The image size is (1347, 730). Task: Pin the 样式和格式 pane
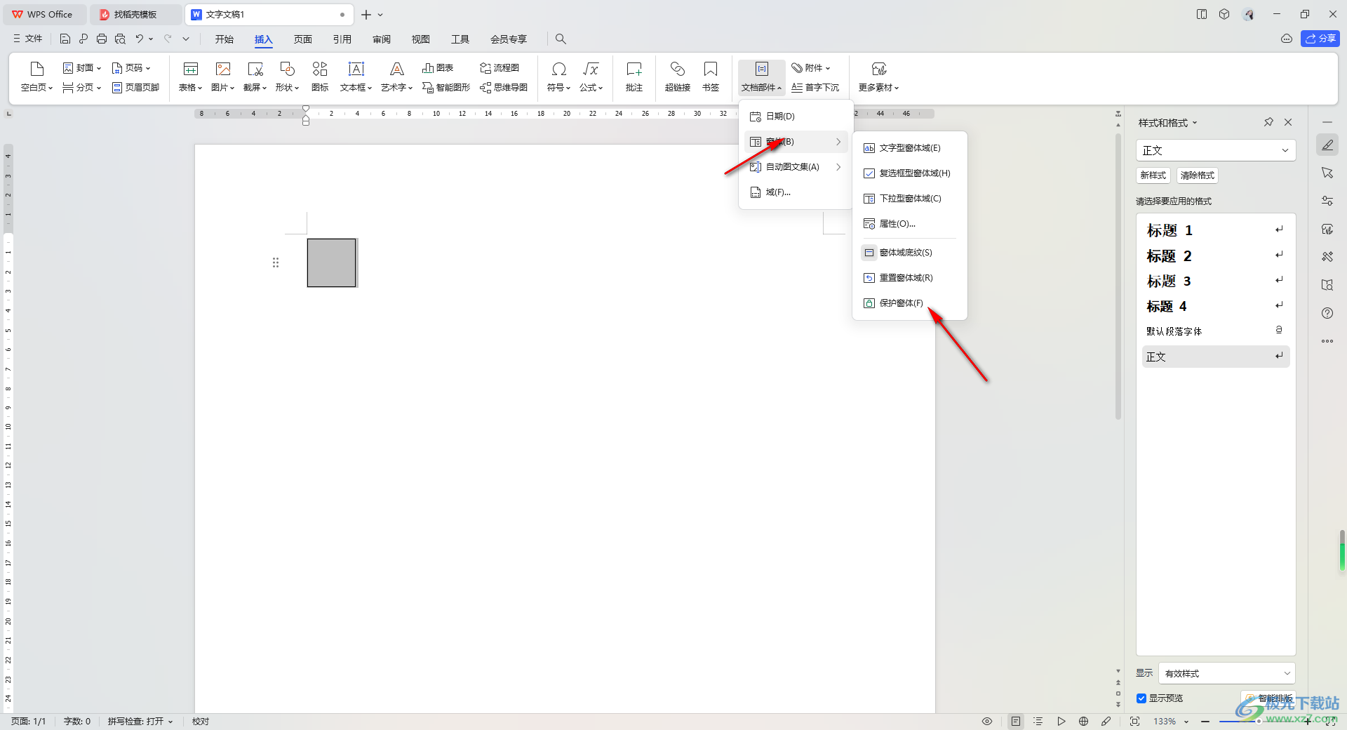click(1268, 122)
